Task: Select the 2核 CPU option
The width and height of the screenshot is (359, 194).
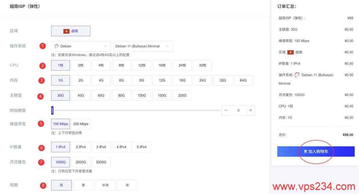Action: coord(81,65)
